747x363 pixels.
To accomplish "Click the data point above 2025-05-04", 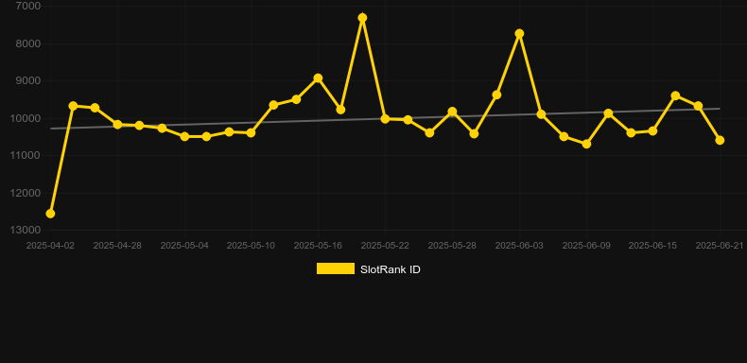I will [x=184, y=136].
